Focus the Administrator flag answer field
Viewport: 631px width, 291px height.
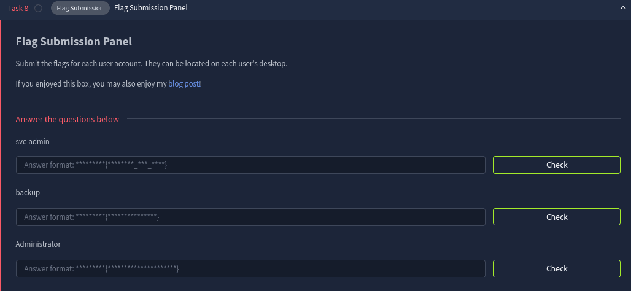pos(250,269)
